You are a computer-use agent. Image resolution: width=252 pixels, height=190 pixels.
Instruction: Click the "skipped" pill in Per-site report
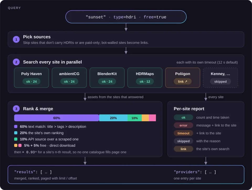[183, 141]
